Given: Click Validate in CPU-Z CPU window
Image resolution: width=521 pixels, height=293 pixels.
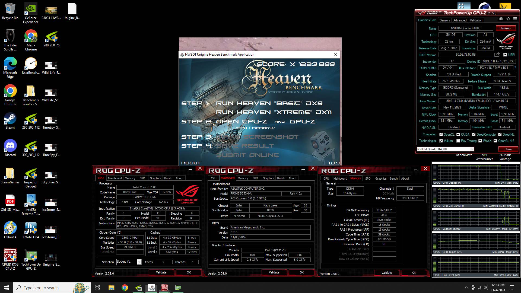Looking at the screenshot, I should pos(161,272).
